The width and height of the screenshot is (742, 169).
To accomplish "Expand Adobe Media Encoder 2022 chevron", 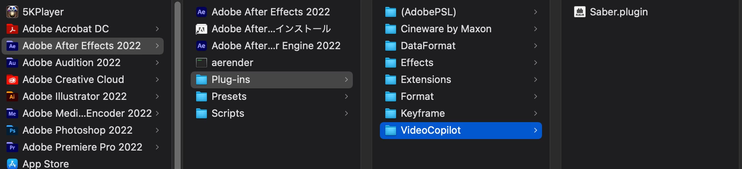I will pos(157,113).
